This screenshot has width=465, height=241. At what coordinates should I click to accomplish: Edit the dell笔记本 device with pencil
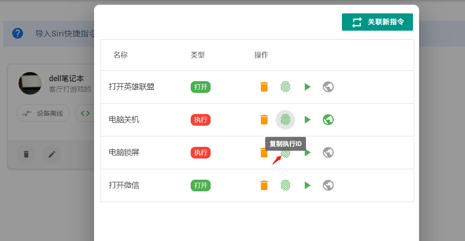52,154
